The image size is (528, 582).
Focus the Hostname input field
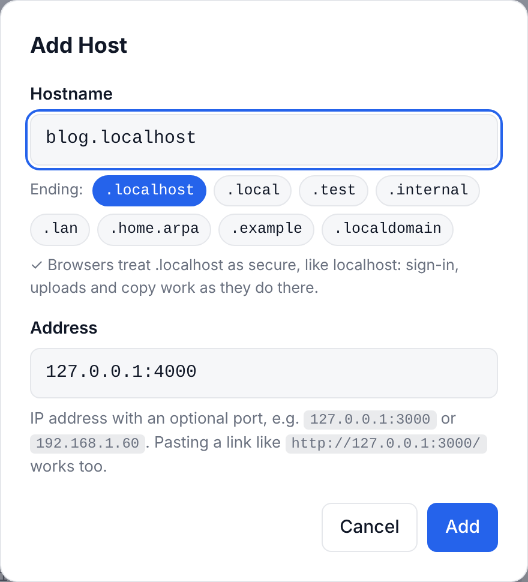[x=264, y=140]
